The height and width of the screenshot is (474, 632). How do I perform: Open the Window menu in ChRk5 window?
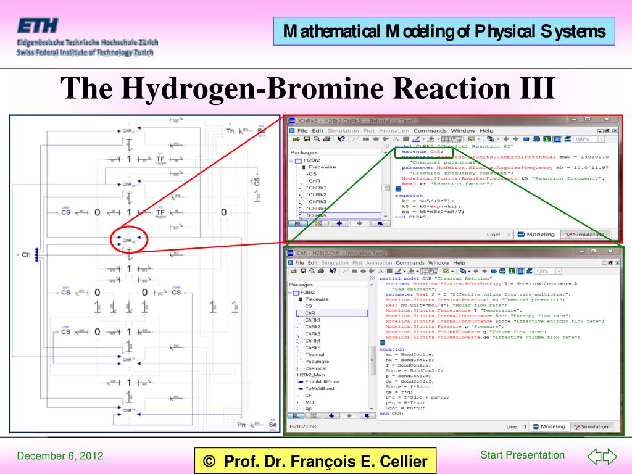click(x=463, y=131)
